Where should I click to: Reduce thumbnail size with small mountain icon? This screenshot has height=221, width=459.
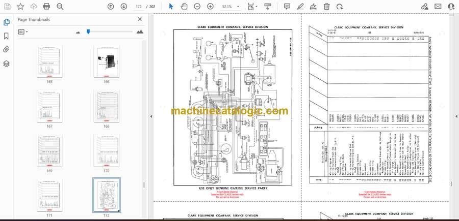[x=78, y=32]
